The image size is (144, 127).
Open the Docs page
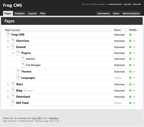[x=19, y=84]
